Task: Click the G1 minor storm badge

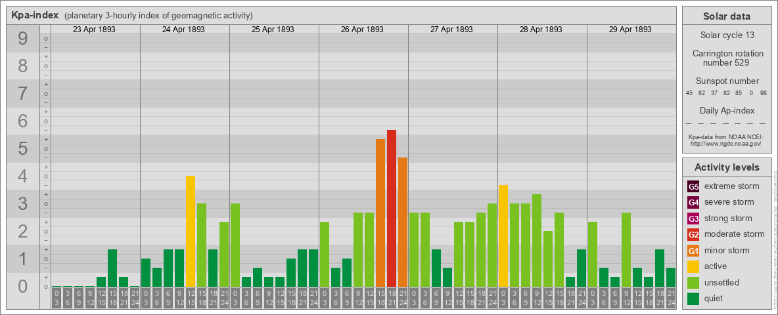Action: pos(693,251)
